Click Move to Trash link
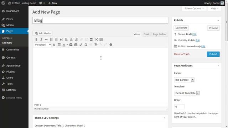This screenshot has height=128, width=228. click(182, 54)
